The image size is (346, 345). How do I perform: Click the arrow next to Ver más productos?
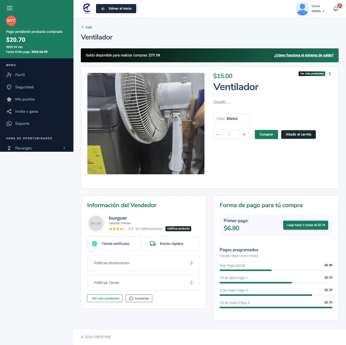(x=330, y=74)
